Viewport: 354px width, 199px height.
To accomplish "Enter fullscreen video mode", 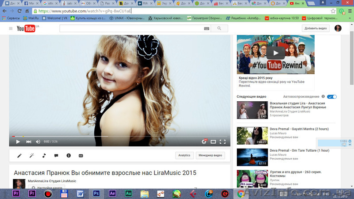I will click(x=223, y=142).
